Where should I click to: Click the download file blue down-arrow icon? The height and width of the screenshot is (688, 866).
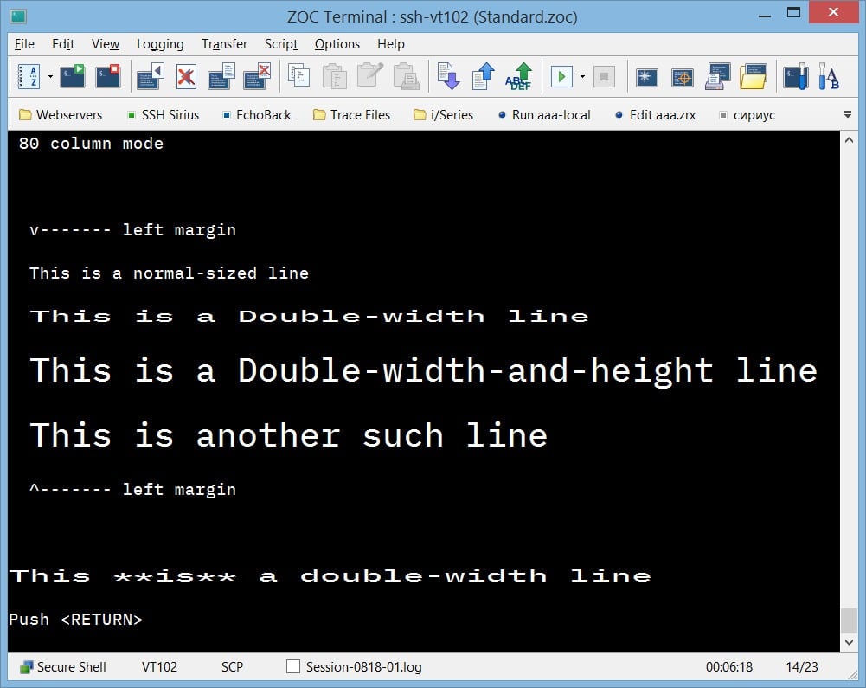(448, 76)
